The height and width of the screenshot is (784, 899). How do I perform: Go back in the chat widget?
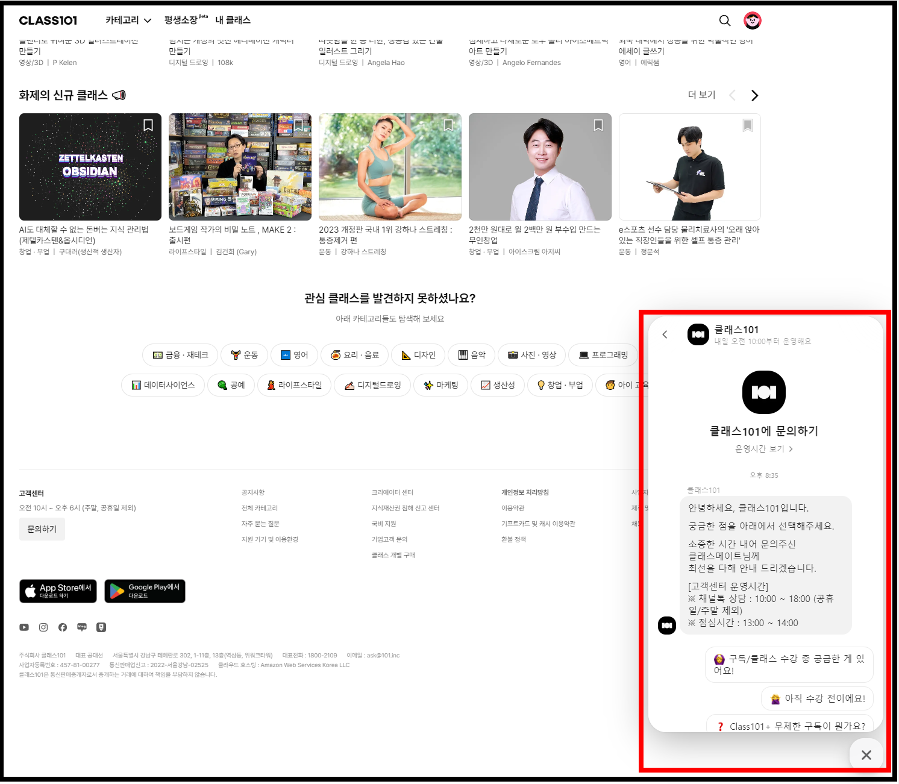[x=665, y=334]
